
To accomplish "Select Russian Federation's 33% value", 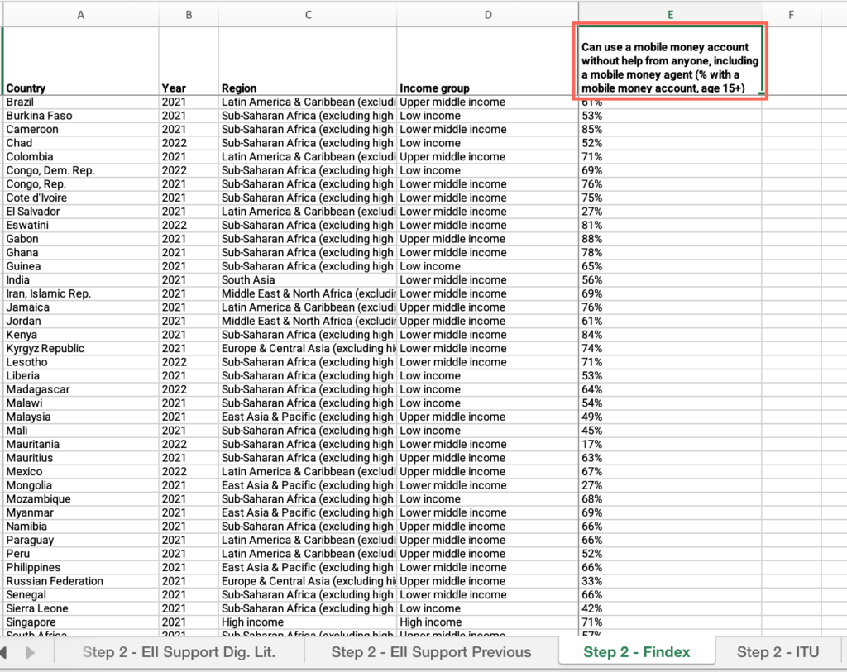I will pos(670,581).
